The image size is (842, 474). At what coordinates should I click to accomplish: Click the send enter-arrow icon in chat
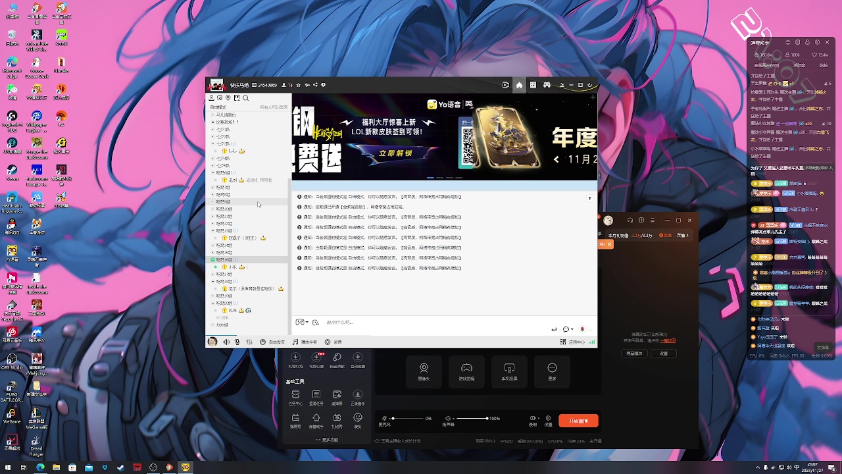(x=554, y=329)
